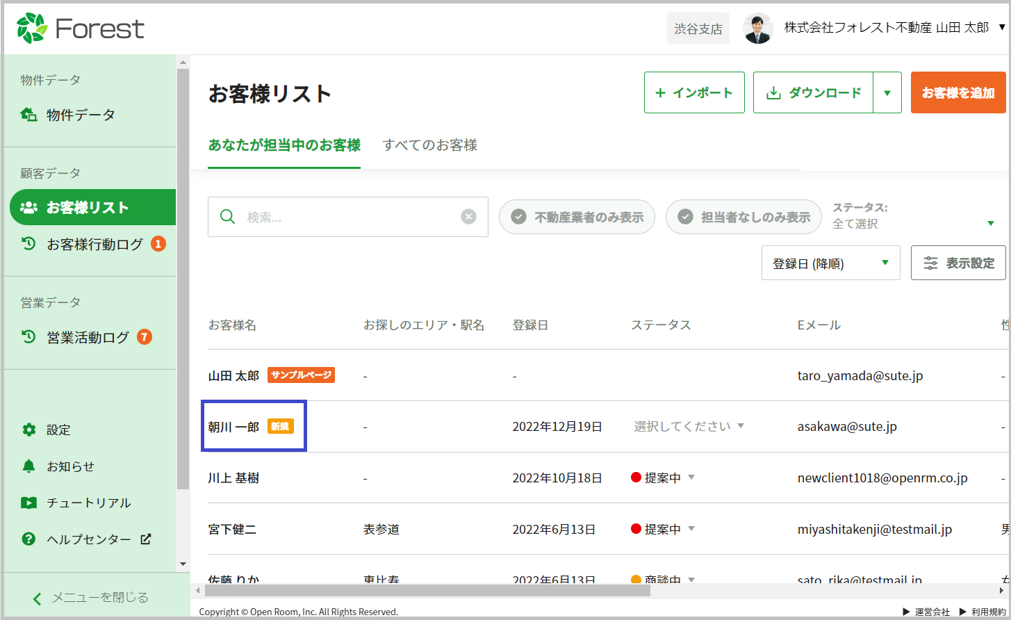Toggle 不動産業者のみ表示 filter
This screenshot has height=620, width=1011.
click(x=577, y=218)
